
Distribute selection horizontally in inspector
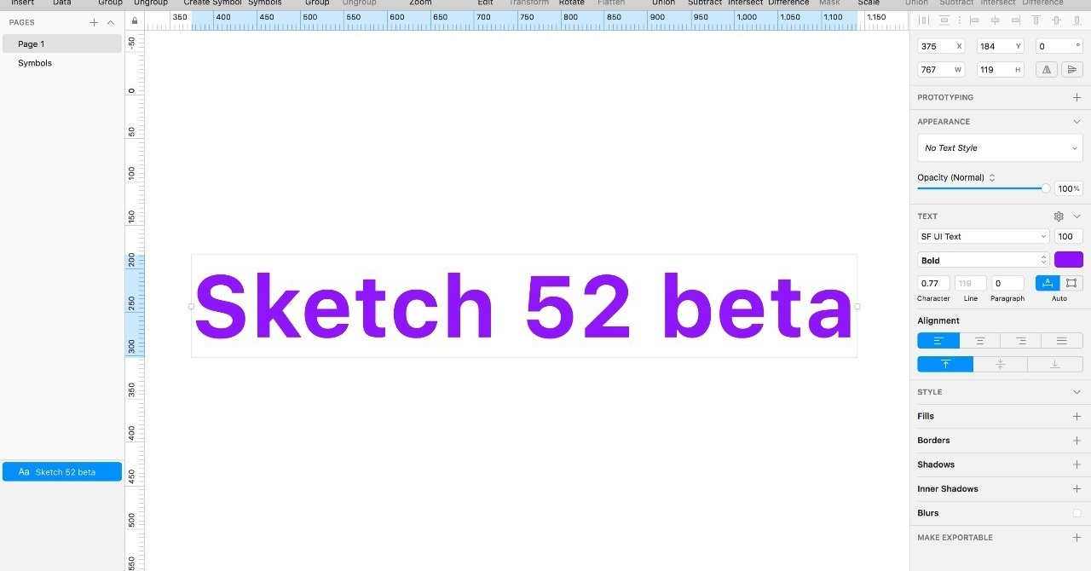coord(924,20)
